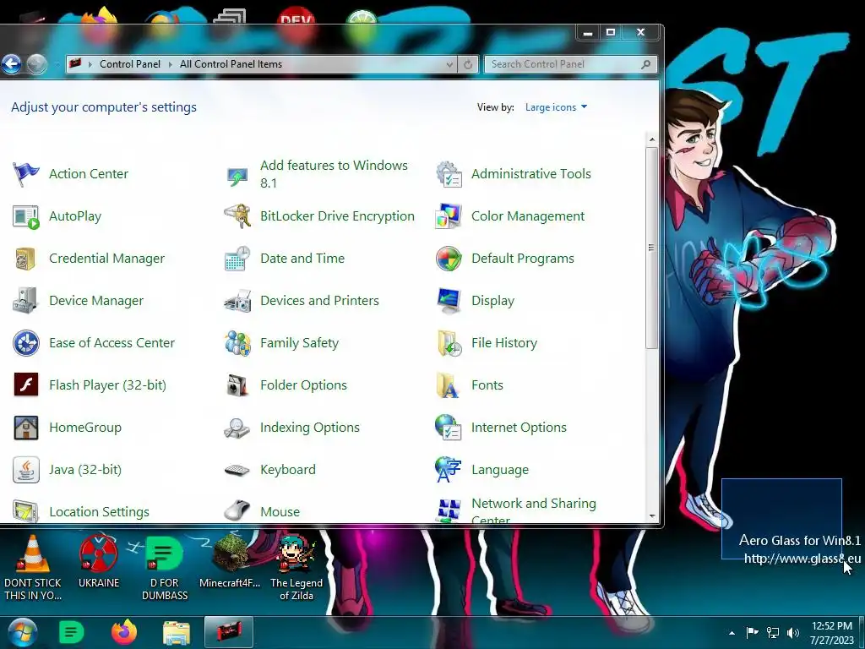This screenshot has width=865, height=649.
Task: Expand the arrow before Control Panel breadcrumb
Action: click(90, 64)
